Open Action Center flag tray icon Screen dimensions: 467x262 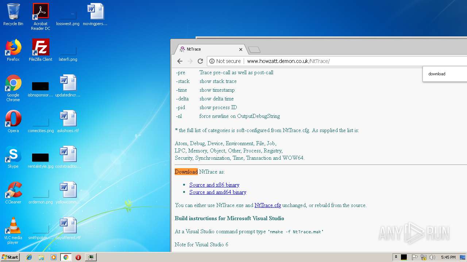[x=415, y=257]
